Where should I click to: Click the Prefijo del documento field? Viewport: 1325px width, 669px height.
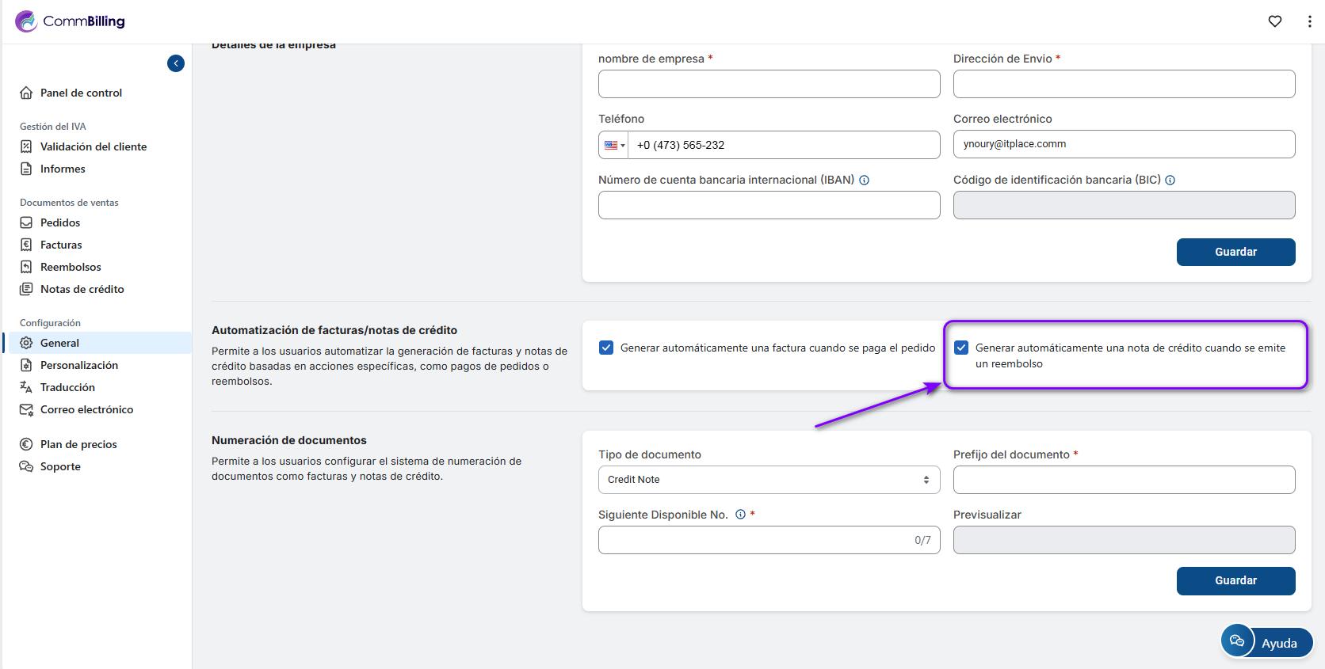[x=1124, y=480]
